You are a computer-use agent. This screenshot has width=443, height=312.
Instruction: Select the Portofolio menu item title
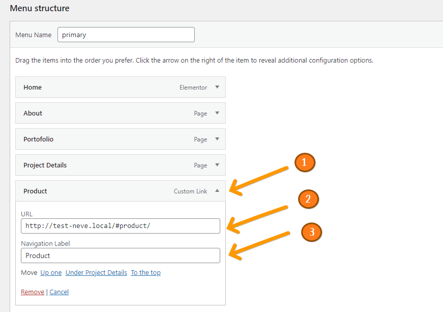pos(38,139)
